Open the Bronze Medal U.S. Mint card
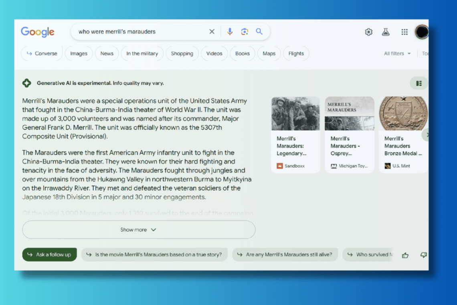Image resolution: width=457 pixels, height=305 pixels. 403,134
